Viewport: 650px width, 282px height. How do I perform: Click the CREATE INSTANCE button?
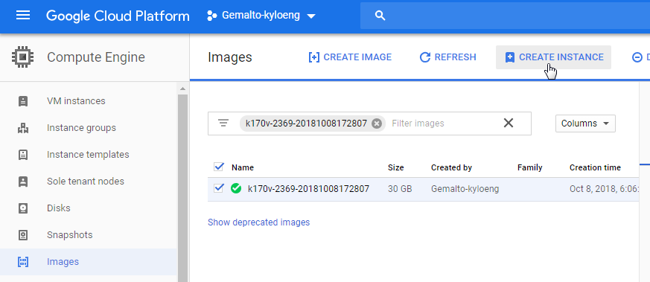(553, 57)
